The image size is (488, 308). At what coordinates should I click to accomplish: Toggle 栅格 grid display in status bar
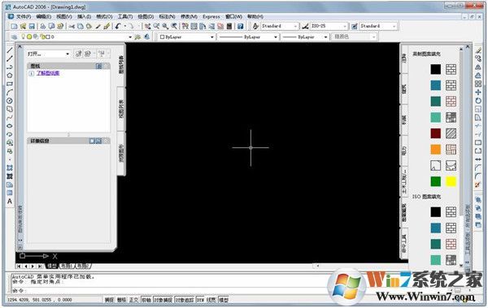(x=121, y=300)
